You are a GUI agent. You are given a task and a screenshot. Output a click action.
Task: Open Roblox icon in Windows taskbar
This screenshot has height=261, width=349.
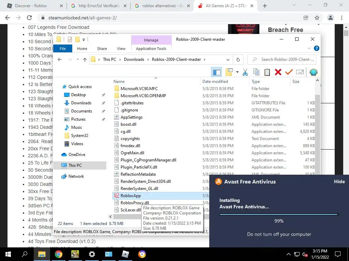(x=125, y=254)
